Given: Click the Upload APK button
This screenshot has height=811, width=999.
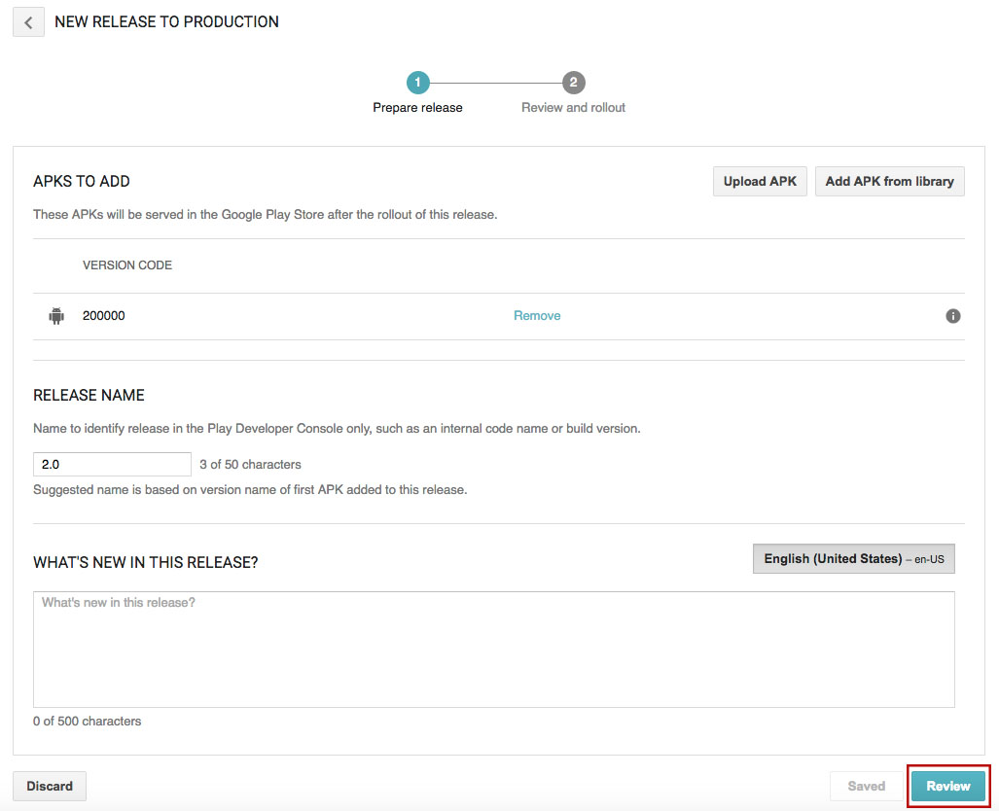Looking at the screenshot, I should (x=760, y=182).
